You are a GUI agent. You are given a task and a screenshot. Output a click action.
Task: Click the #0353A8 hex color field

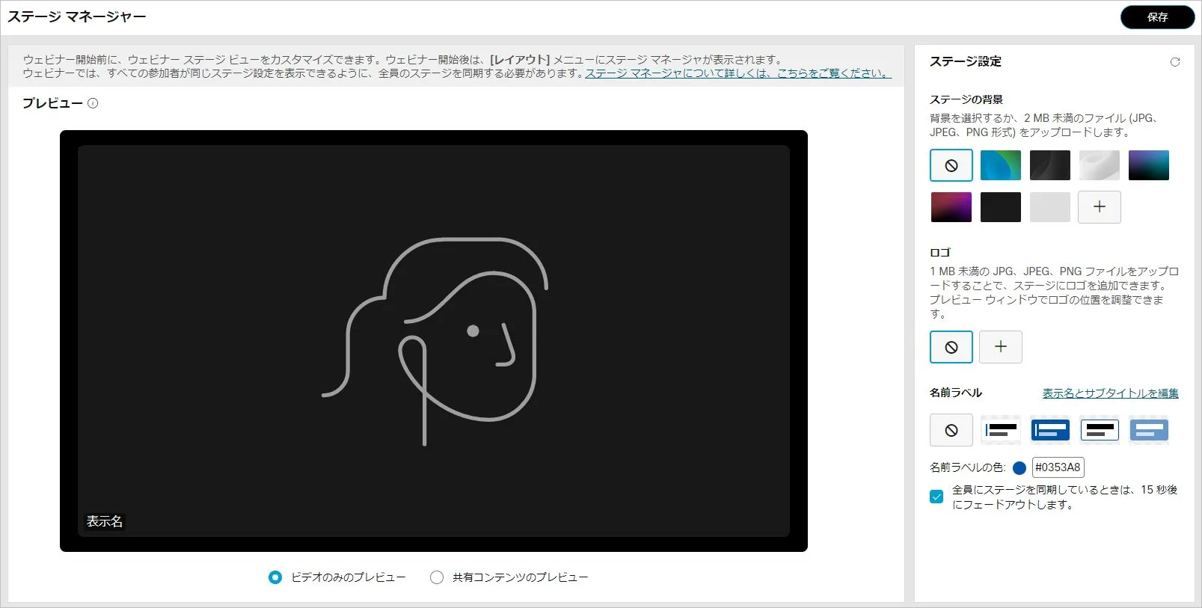click(x=1058, y=467)
